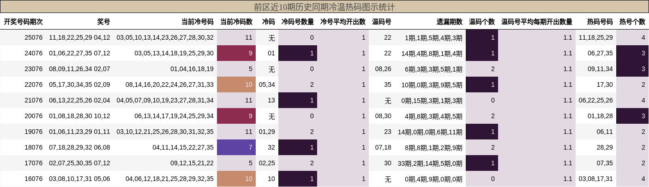The width and height of the screenshot is (649, 187).
Task: Click cold numbers 04,11,14,15,22,27,35
Action: [x=183, y=148]
